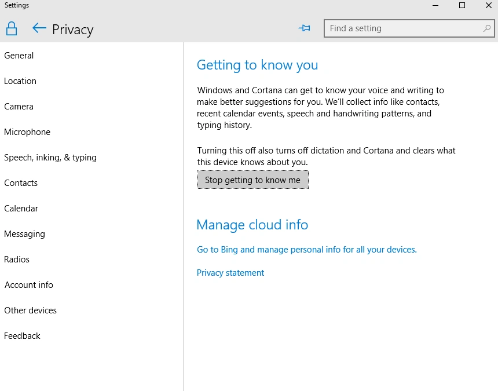Click the magnifier search icon
The image size is (498, 391).
(486, 28)
